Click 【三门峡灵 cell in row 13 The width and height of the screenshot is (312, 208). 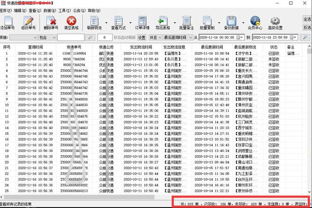tap(246, 122)
